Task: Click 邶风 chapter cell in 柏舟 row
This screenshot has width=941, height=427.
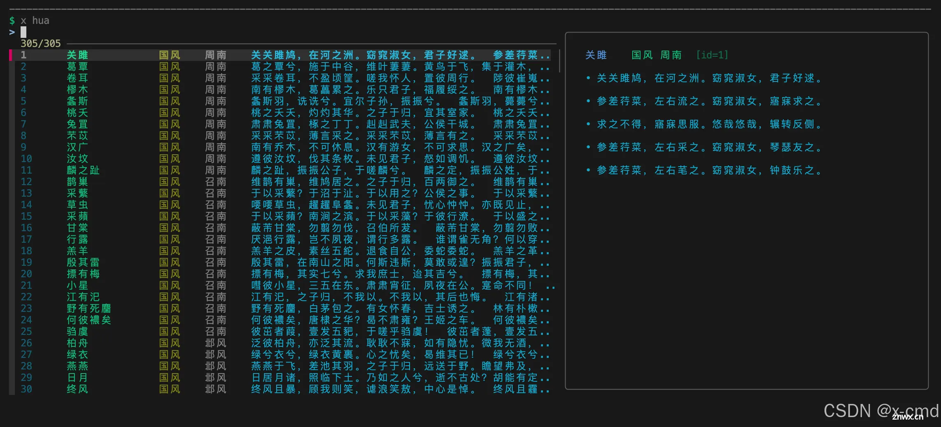Action: (216, 343)
